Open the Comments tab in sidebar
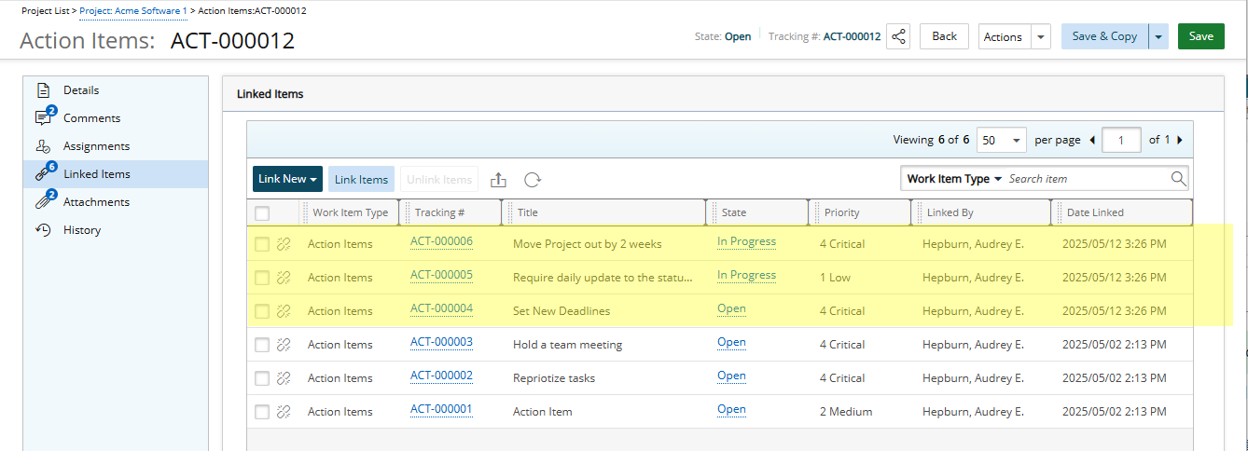Viewport: 1248px width, 451px height. [91, 118]
